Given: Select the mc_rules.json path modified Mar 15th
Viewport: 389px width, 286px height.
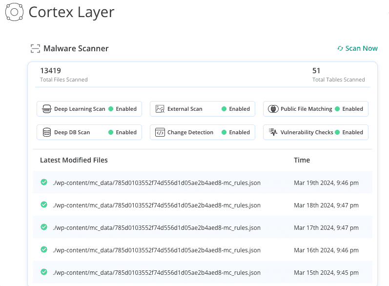Looking at the screenshot, I should pyautogui.click(x=157, y=273).
